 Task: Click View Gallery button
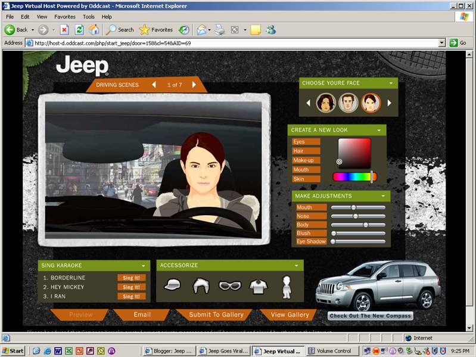(290, 315)
